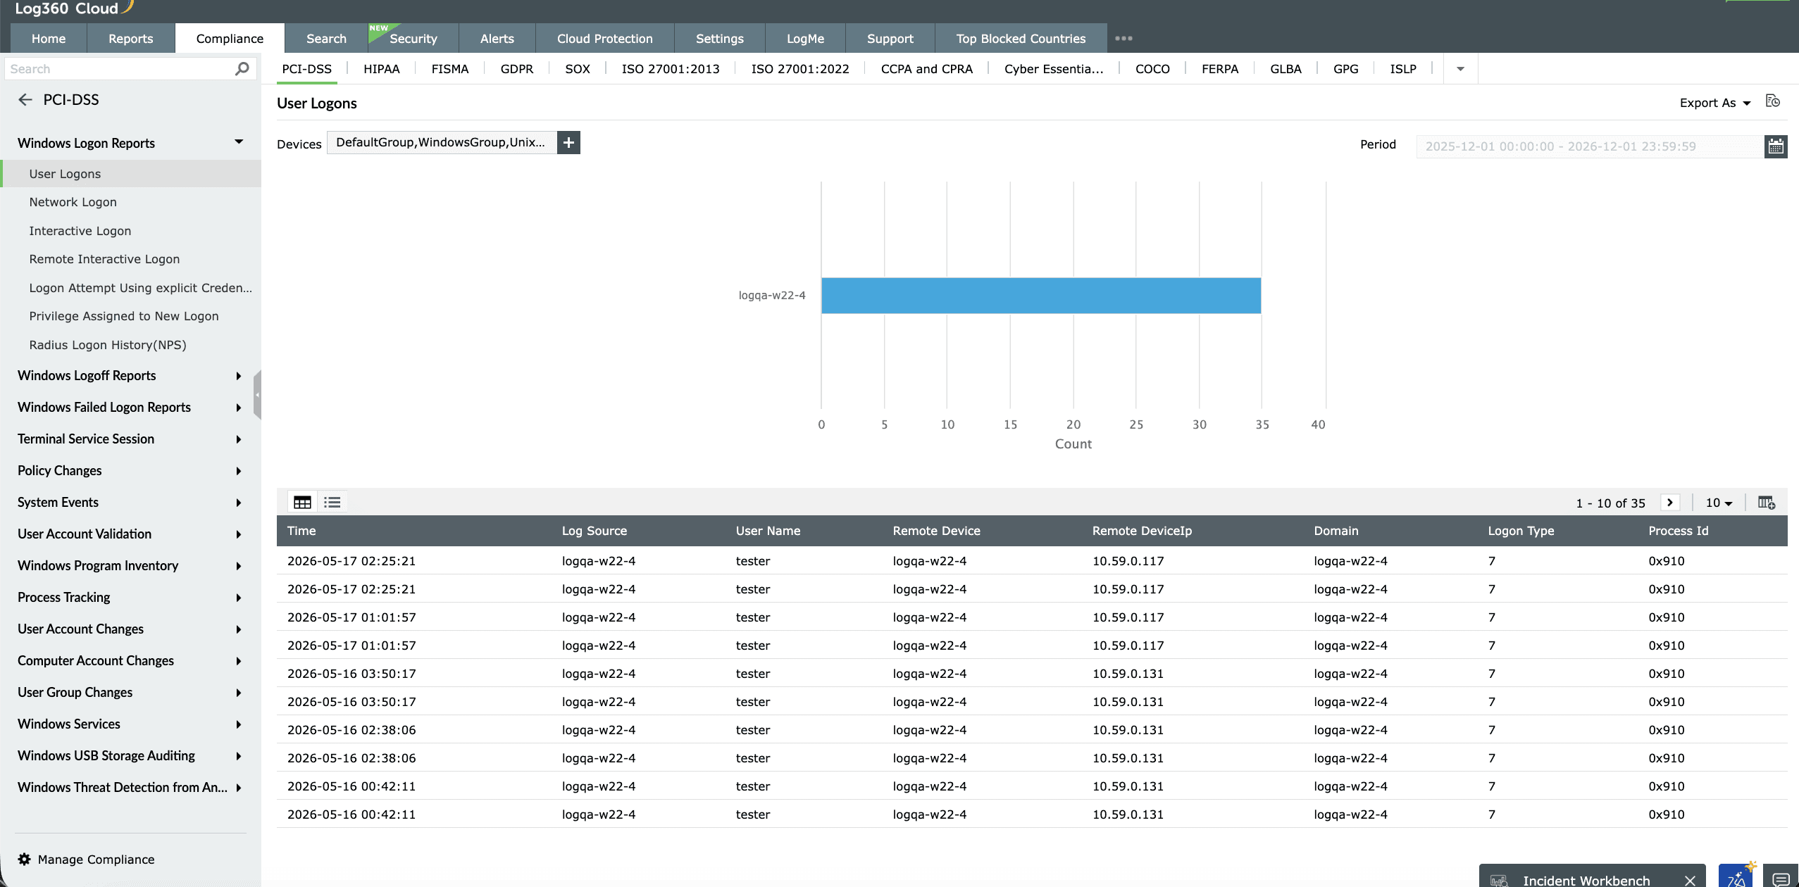
Task: Open the more tabs ellipsis
Action: click(1123, 39)
